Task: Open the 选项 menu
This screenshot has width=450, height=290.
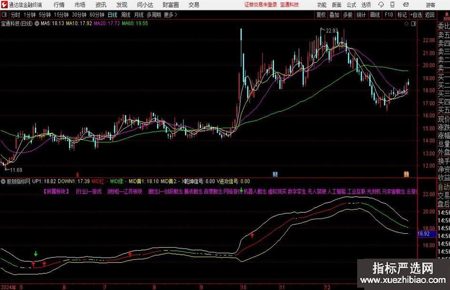Action: 366,5
